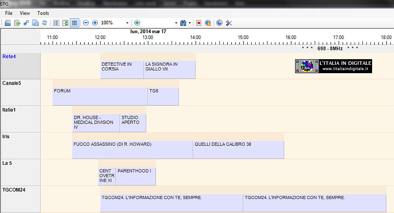Screen dimensions: 394x213
Task: Click the refresh arrows toolbar icon
Action: [x=44, y=23]
